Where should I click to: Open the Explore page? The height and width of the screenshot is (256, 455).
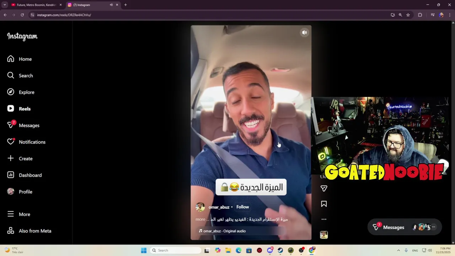pos(21,92)
